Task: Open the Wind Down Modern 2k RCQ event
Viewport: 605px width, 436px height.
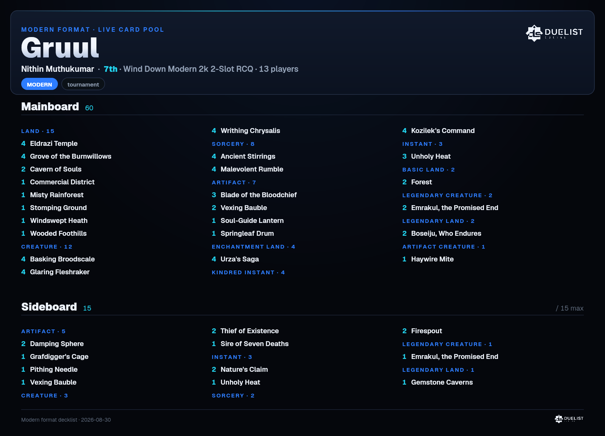Action: point(188,69)
